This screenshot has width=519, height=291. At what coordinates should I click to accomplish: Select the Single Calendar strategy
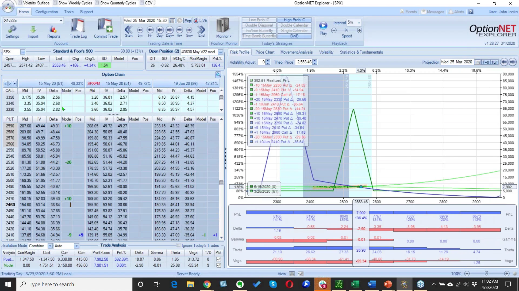294,31
